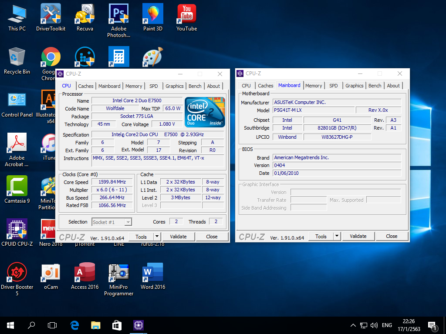
Task: Switch to SPD tab in right CPU-Z window
Action: coord(333,86)
